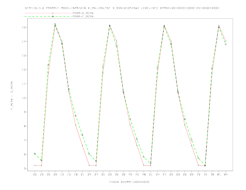246x190 pixels.
Task: Click the O_MEAN plus data point at hour 84
Action: 225,41
